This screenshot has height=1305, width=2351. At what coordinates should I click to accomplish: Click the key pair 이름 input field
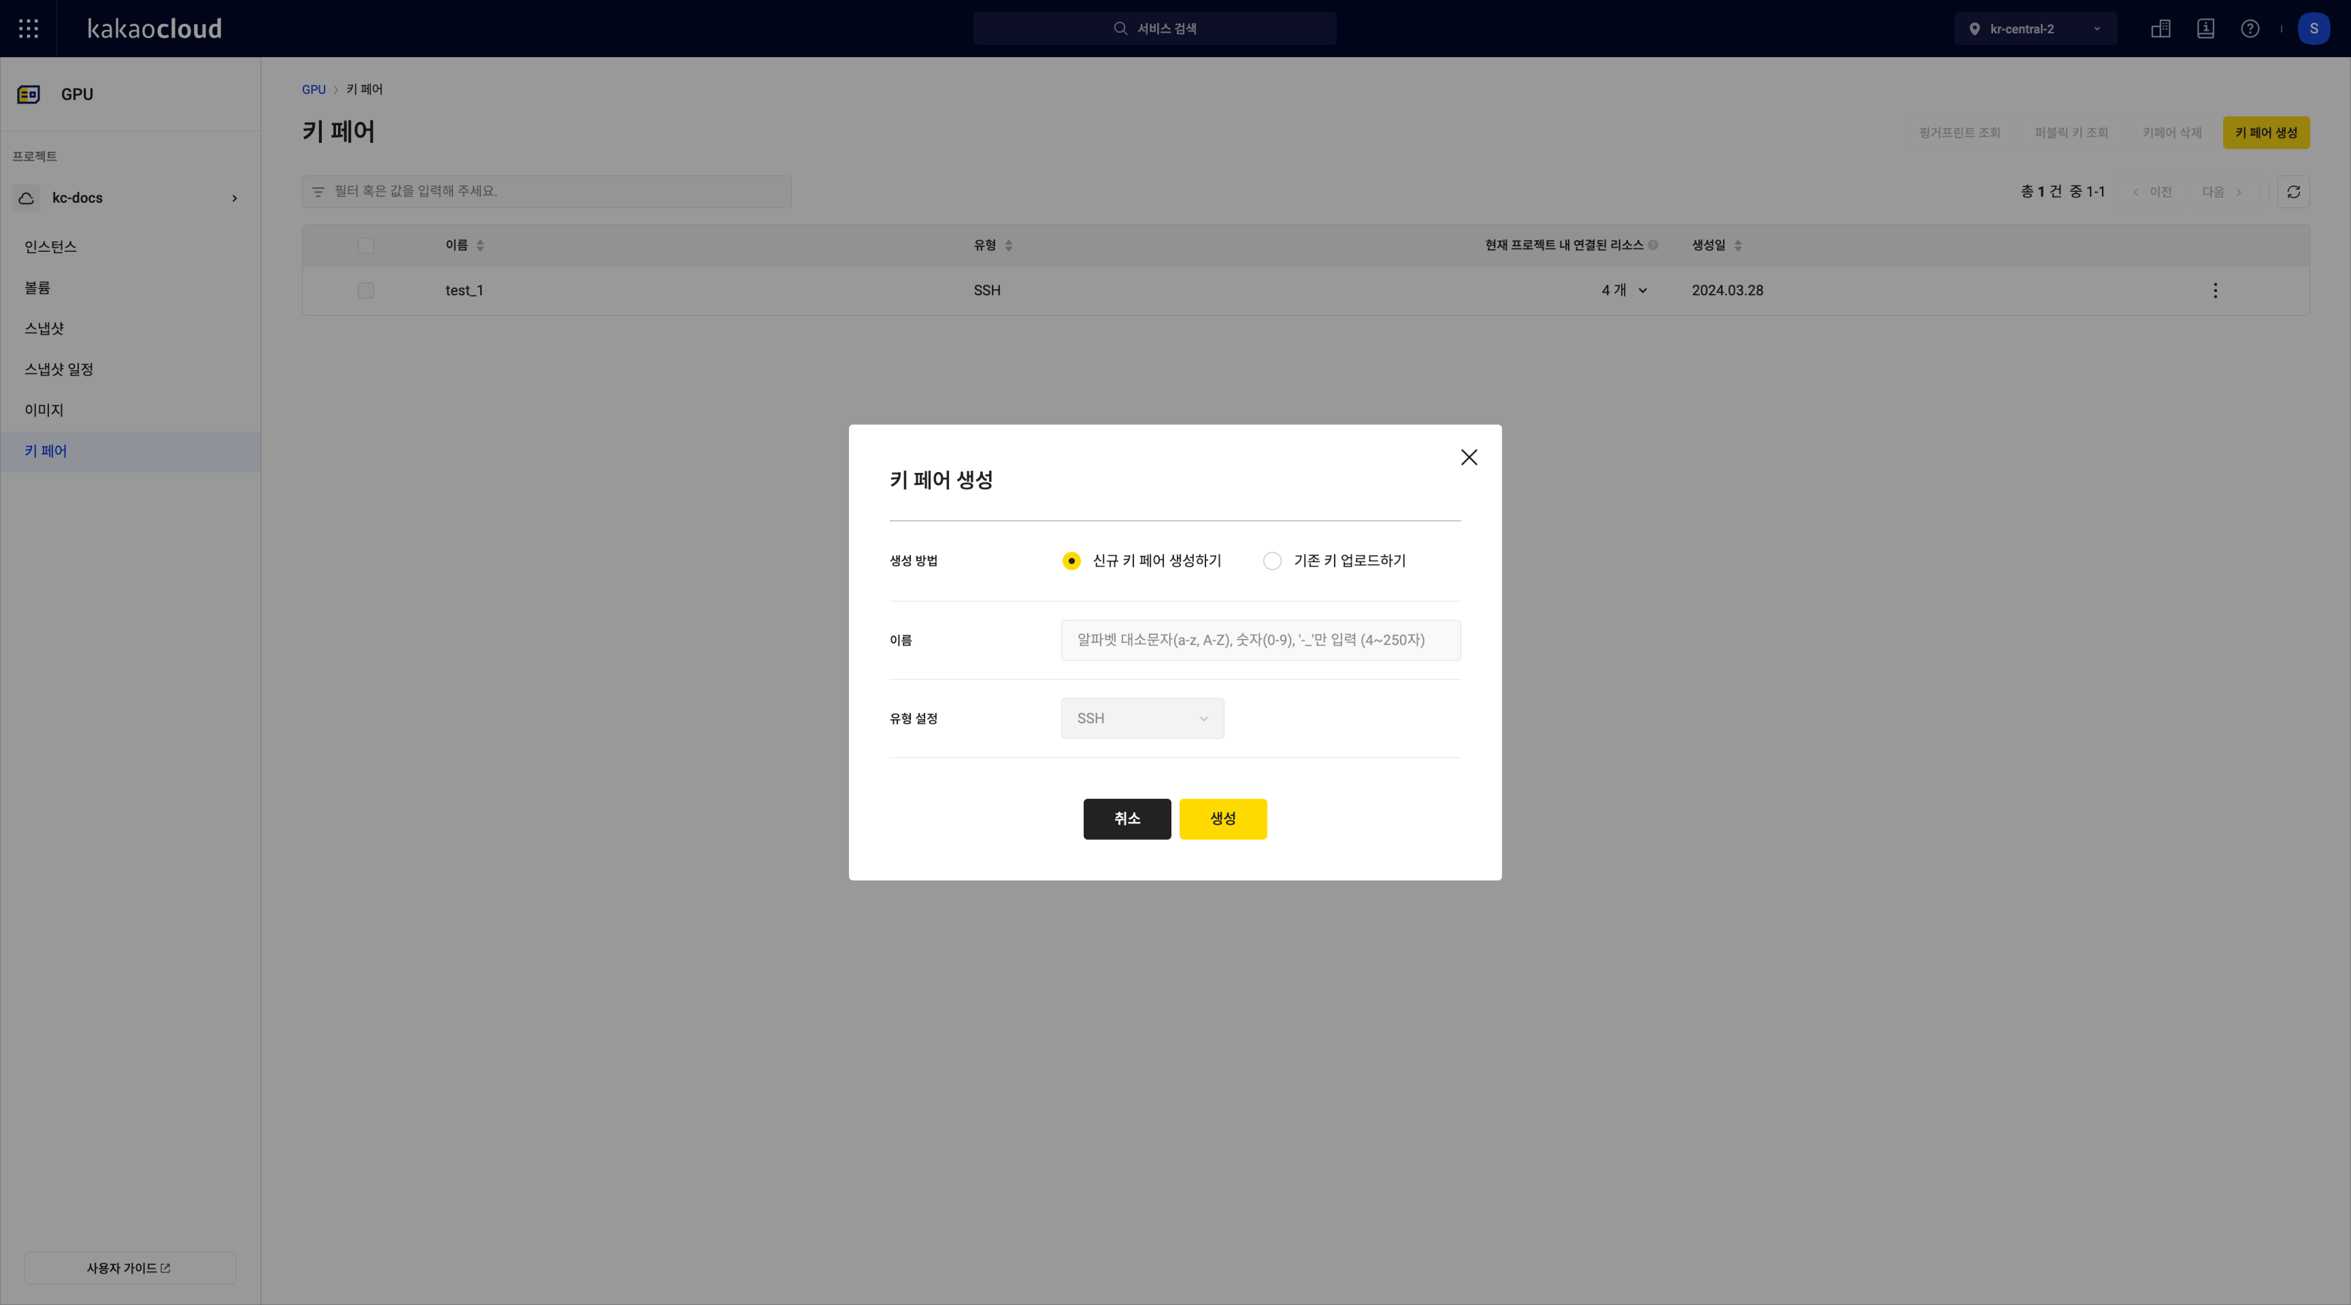tap(1261, 640)
